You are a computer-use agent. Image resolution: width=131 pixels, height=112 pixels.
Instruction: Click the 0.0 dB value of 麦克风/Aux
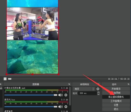coord(64,100)
